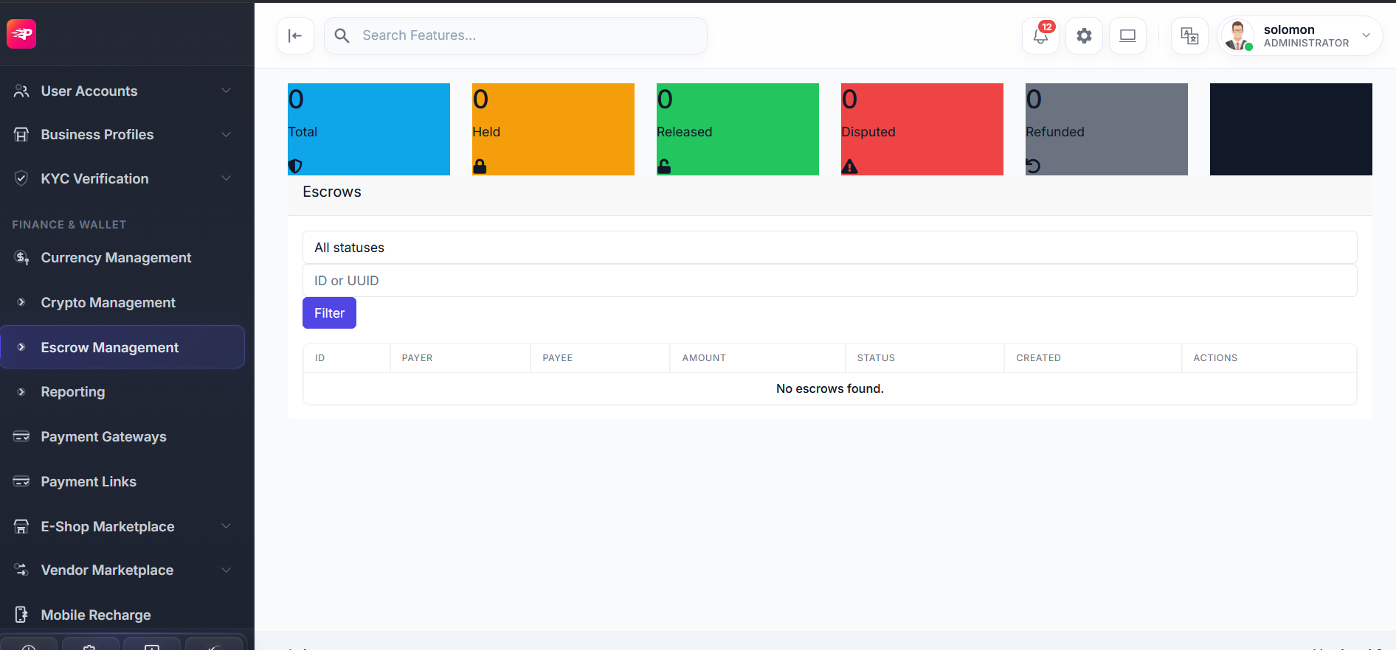1396x650 pixels.
Task: Click the 'No escrows found.' message
Action: tap(829, 388)
